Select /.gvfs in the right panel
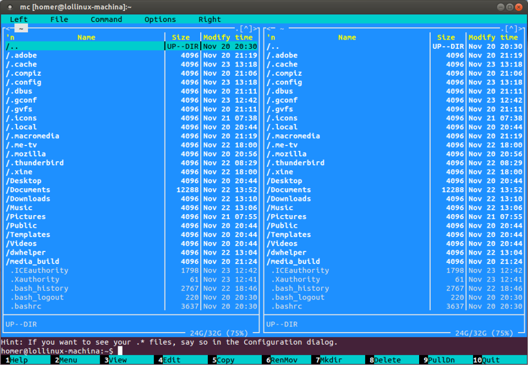The height and width of the screenshot is (365, 528). pyautogui.click(x=395, y=109)
